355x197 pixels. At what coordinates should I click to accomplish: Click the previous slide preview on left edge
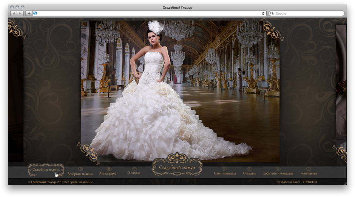16,98
